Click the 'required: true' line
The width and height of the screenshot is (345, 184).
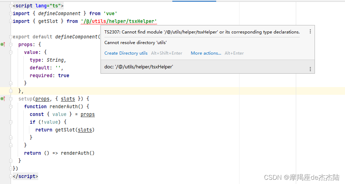(50, 75)
